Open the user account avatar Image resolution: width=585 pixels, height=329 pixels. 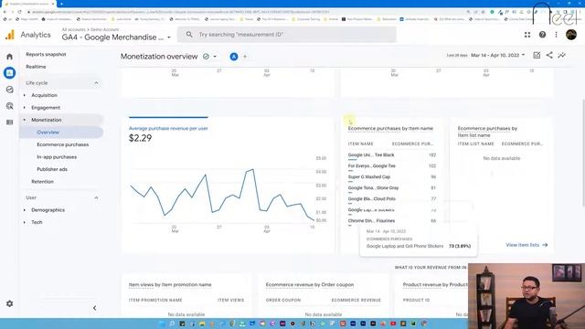(570, 35)
